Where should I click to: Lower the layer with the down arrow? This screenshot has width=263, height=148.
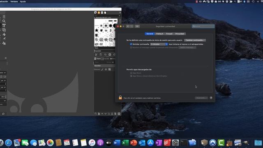pos(106,114)
